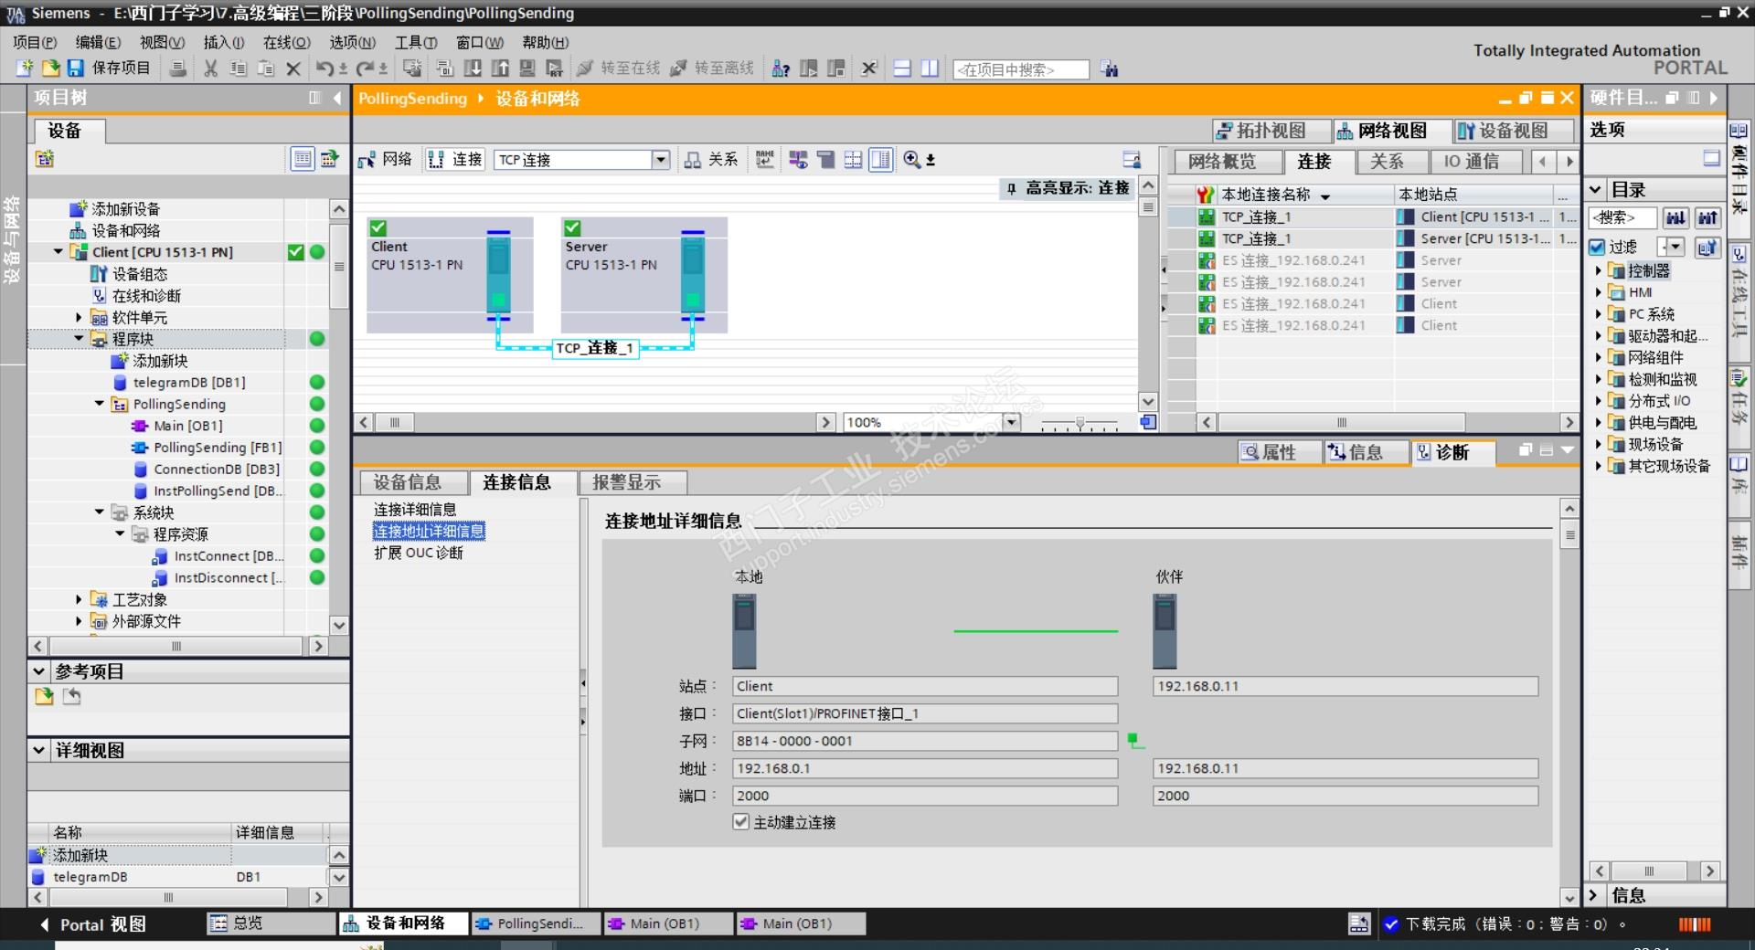Image resolution: width=1755 pixels, height=950 pixels.
Task: Click the search downwards icon in the catalog
Action: click(x=1675, y=217)
